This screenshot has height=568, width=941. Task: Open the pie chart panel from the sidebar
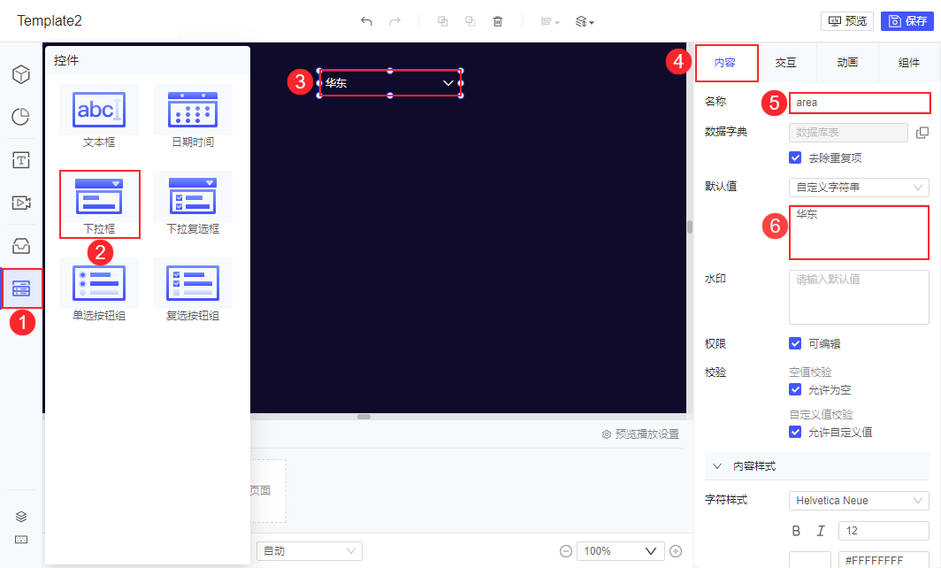pos(21,116)
